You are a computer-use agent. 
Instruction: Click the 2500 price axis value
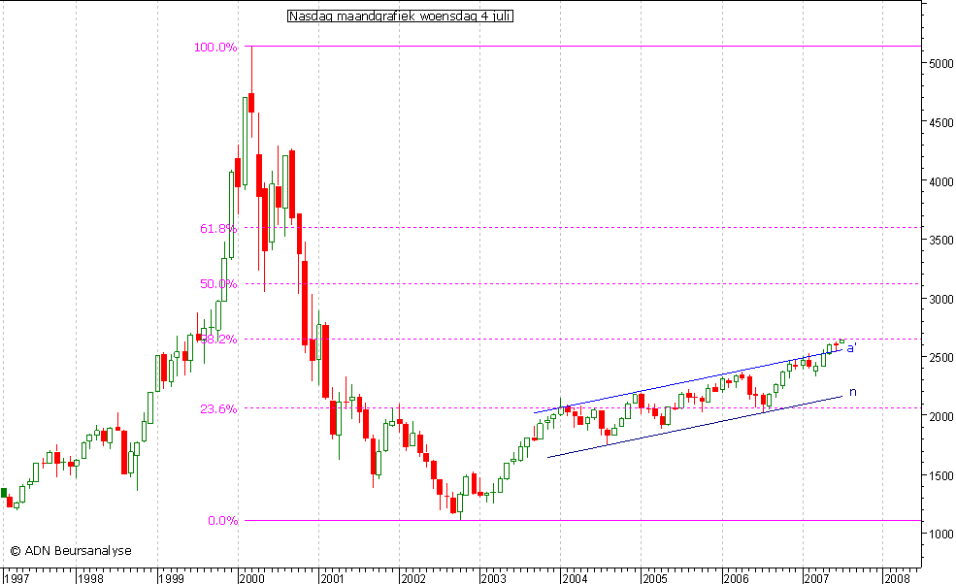pyautogui.click(x=940, y=358)
